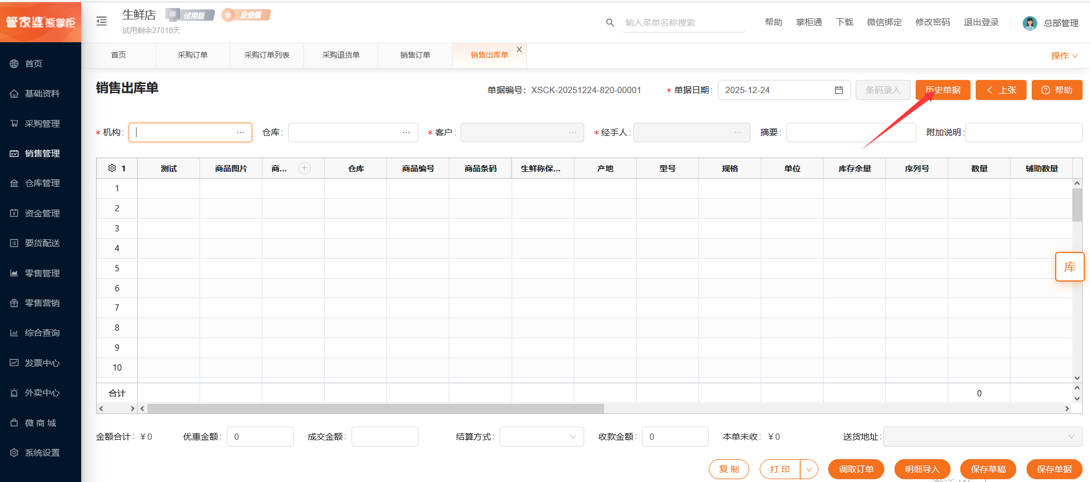Click the 优惠金额 input field
1090x482 pixels.
[260, 437]
